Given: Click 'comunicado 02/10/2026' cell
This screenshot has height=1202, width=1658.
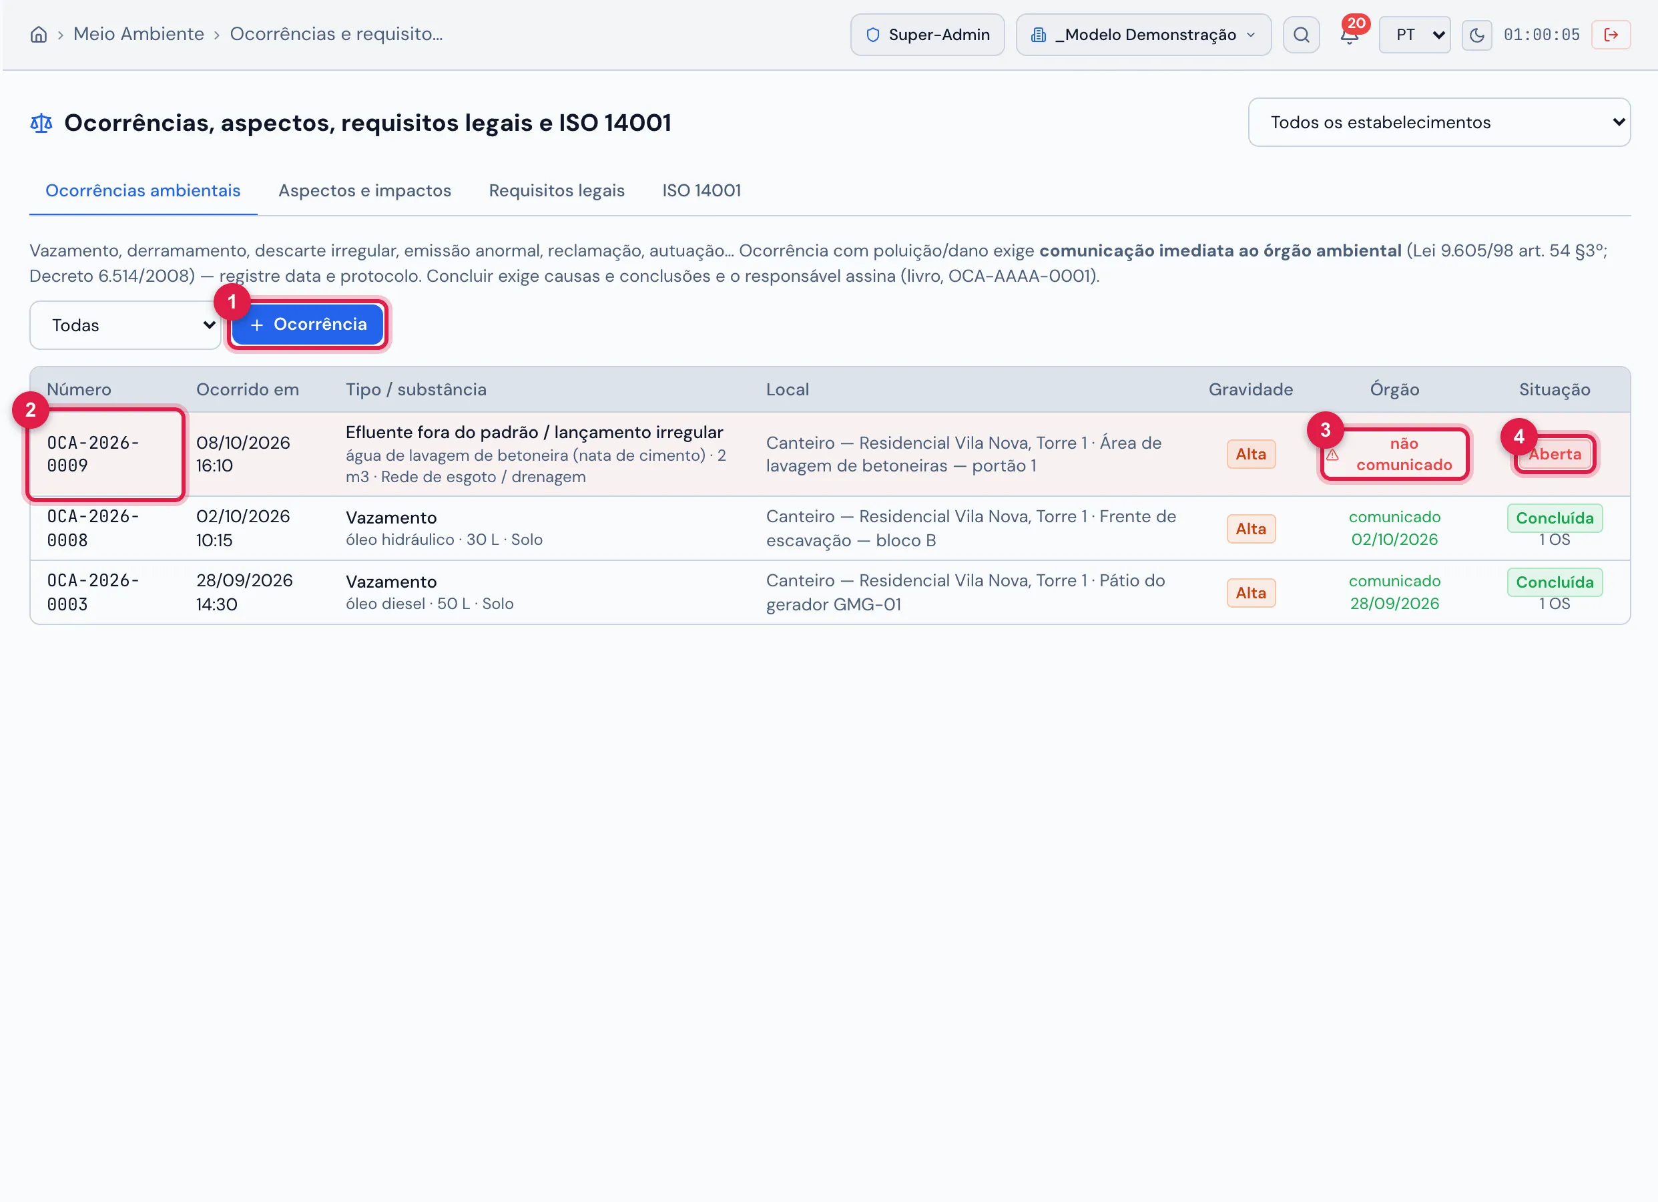Looking at the screenshot, I should [1394, 528].
